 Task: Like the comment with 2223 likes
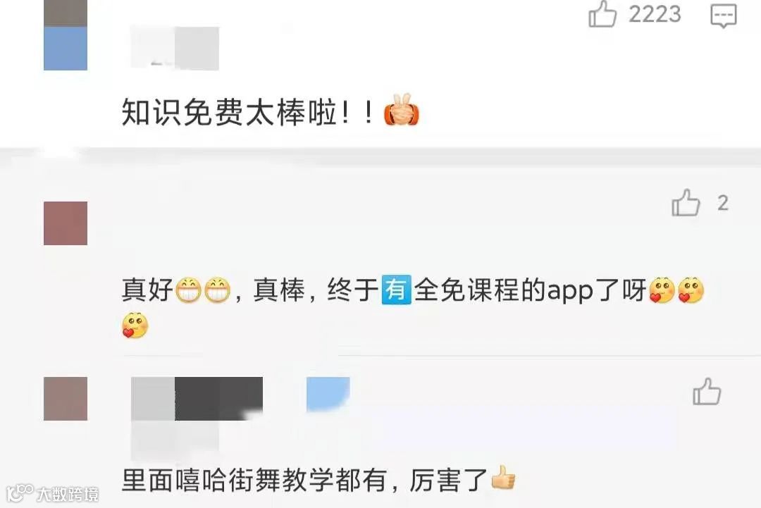602,13
